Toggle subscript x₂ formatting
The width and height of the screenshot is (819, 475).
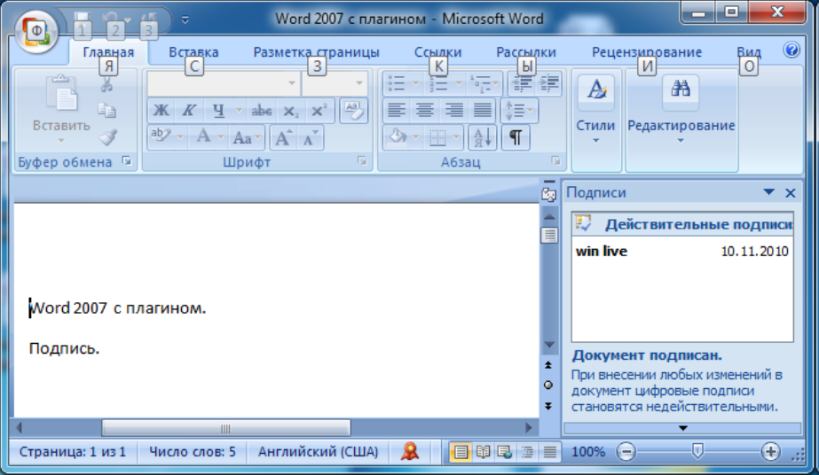click(290, 111)
